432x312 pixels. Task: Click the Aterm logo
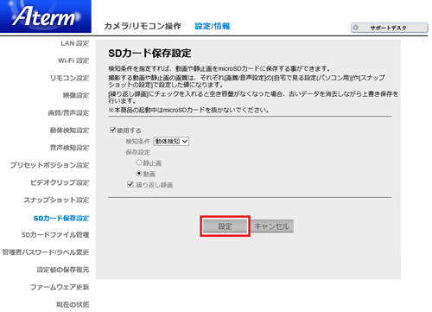point(46,16)
